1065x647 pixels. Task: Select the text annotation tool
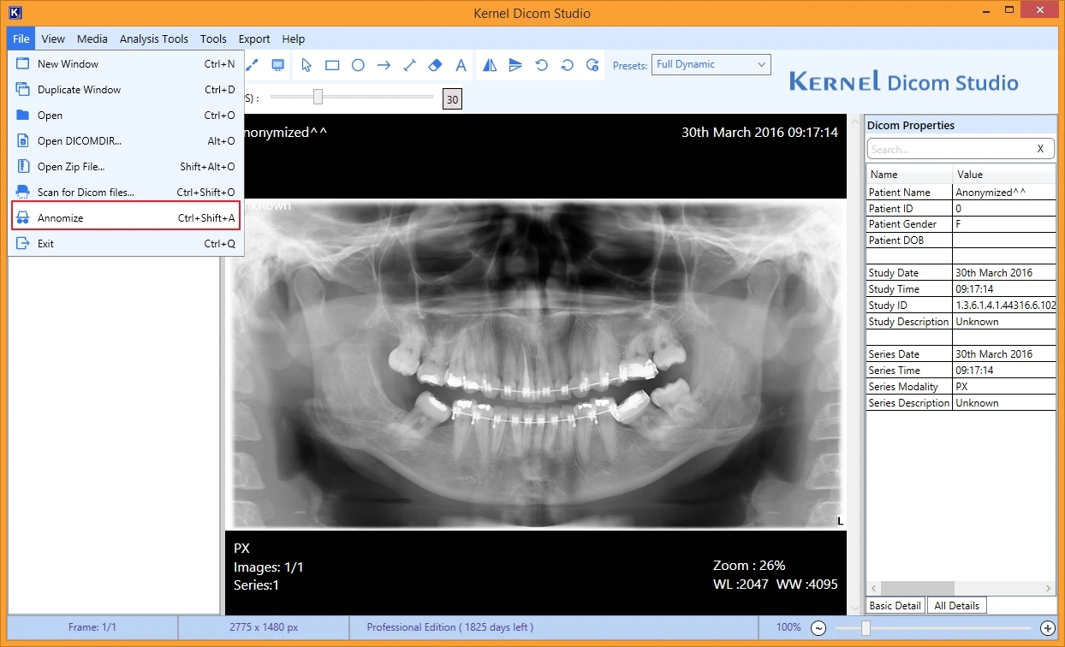tap(461, 65)
